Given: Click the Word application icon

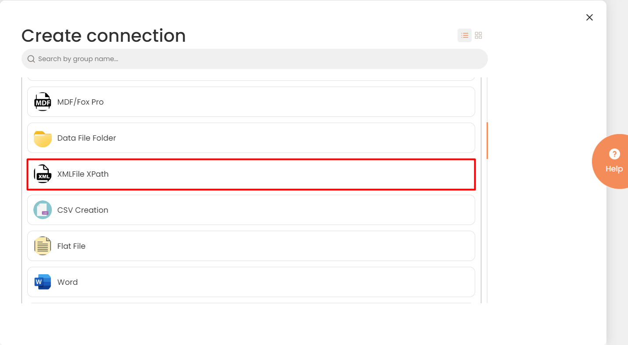Looking at the screenshot, I should [x=42, y=282].
